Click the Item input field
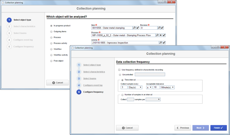The height and width of the screenshot is (135, 230). 112,28
